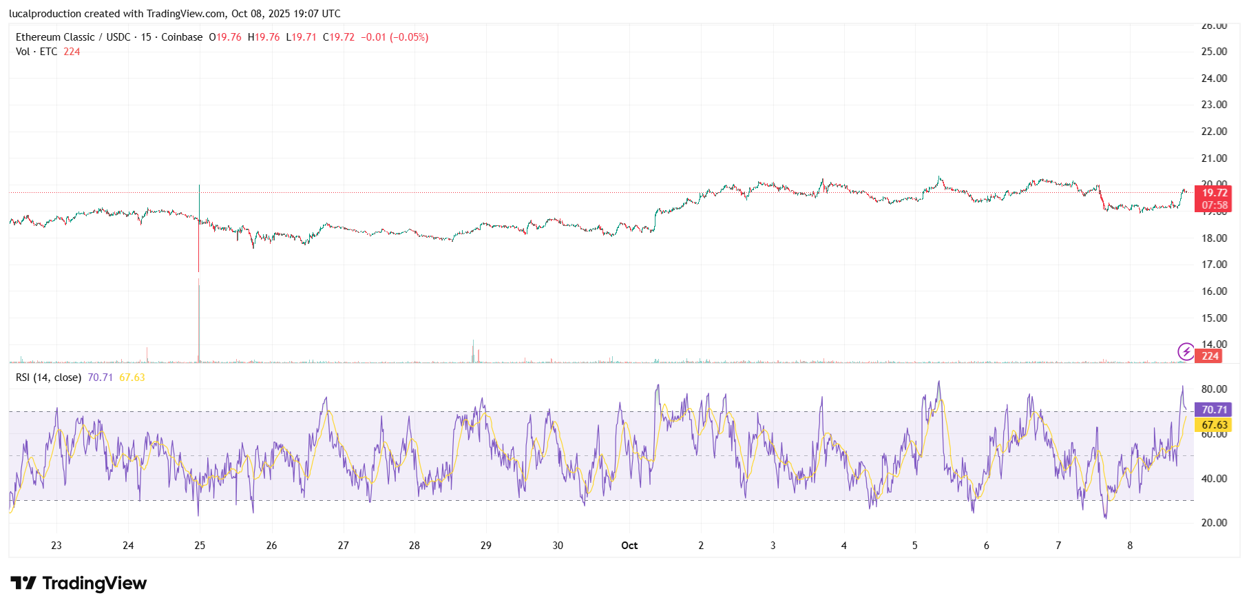The width and height of the screenshot is (1249, 609).
Task: Click the 25.00 level on price scale
Action: pos(1214,52)
